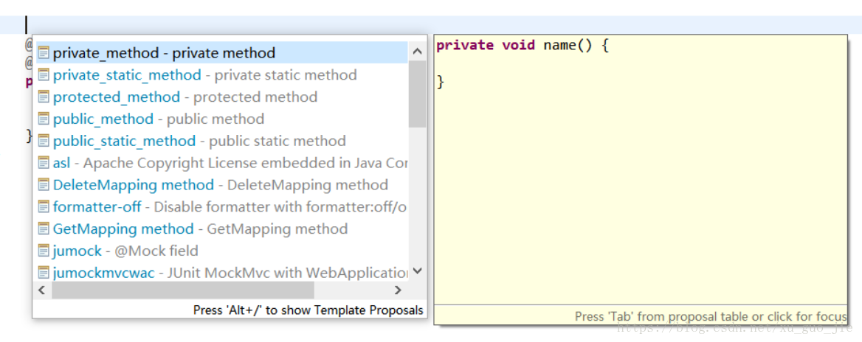Image resolution: width=862 pixels, height=342 pixels.
Task: Select the DeleteMapping method proposal
Action: coord(220,185)
